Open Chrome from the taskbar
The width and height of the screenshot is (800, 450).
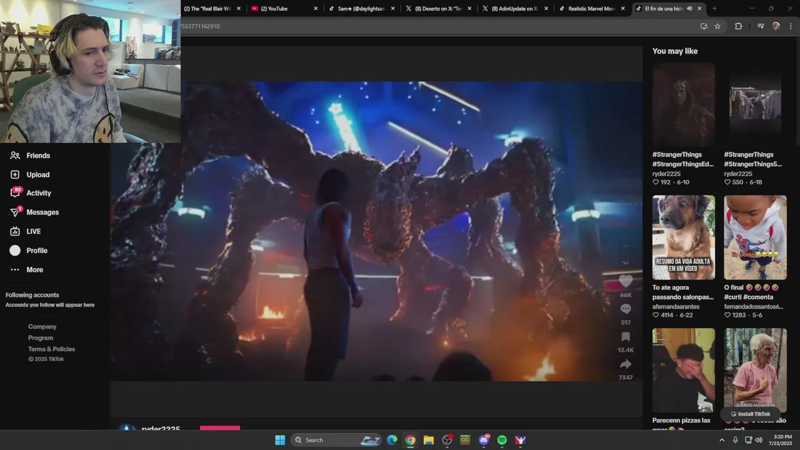coord(410,440)
